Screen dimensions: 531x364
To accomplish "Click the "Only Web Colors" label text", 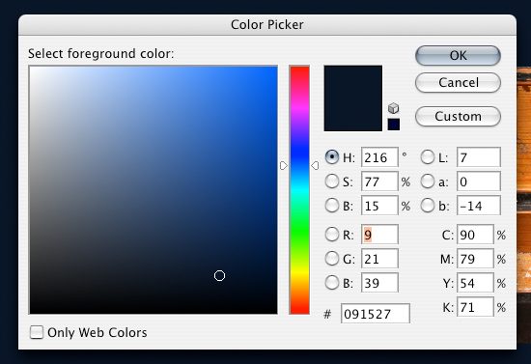I will coord(98,332).
